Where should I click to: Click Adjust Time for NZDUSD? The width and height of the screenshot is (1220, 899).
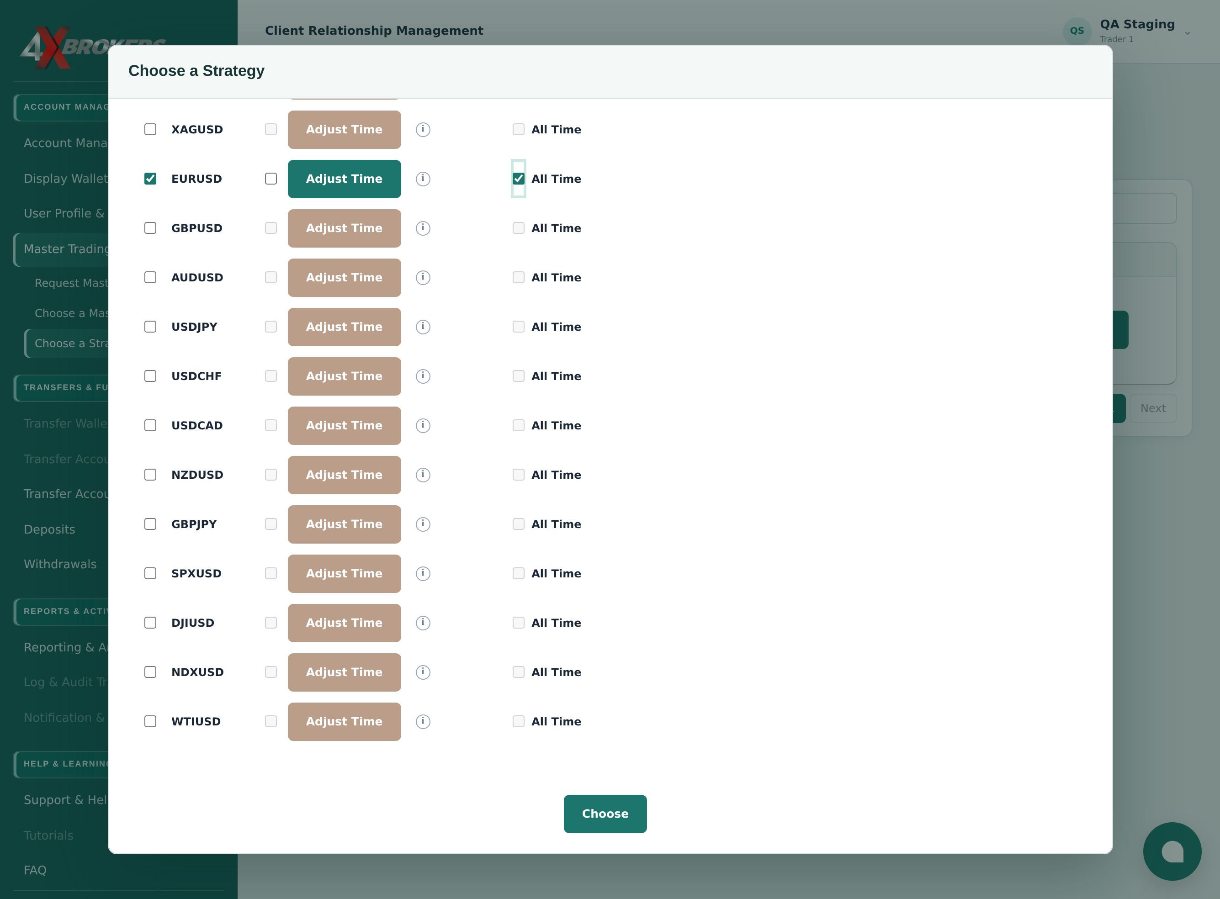(x=344, y=475)
